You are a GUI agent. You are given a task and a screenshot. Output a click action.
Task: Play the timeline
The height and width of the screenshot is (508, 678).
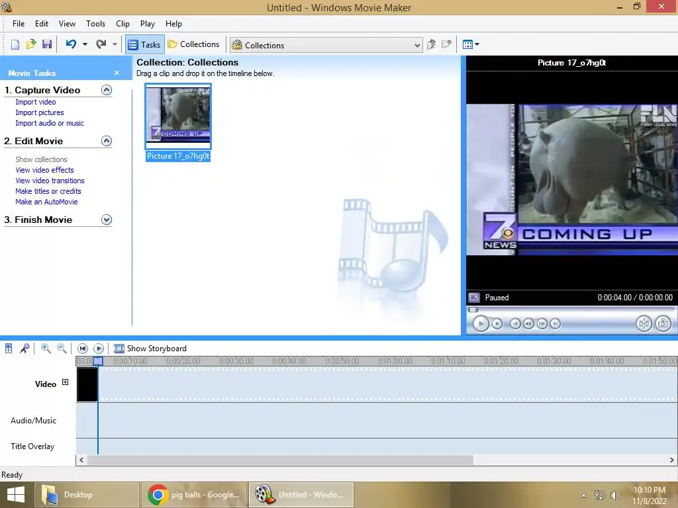click(99, 348)
